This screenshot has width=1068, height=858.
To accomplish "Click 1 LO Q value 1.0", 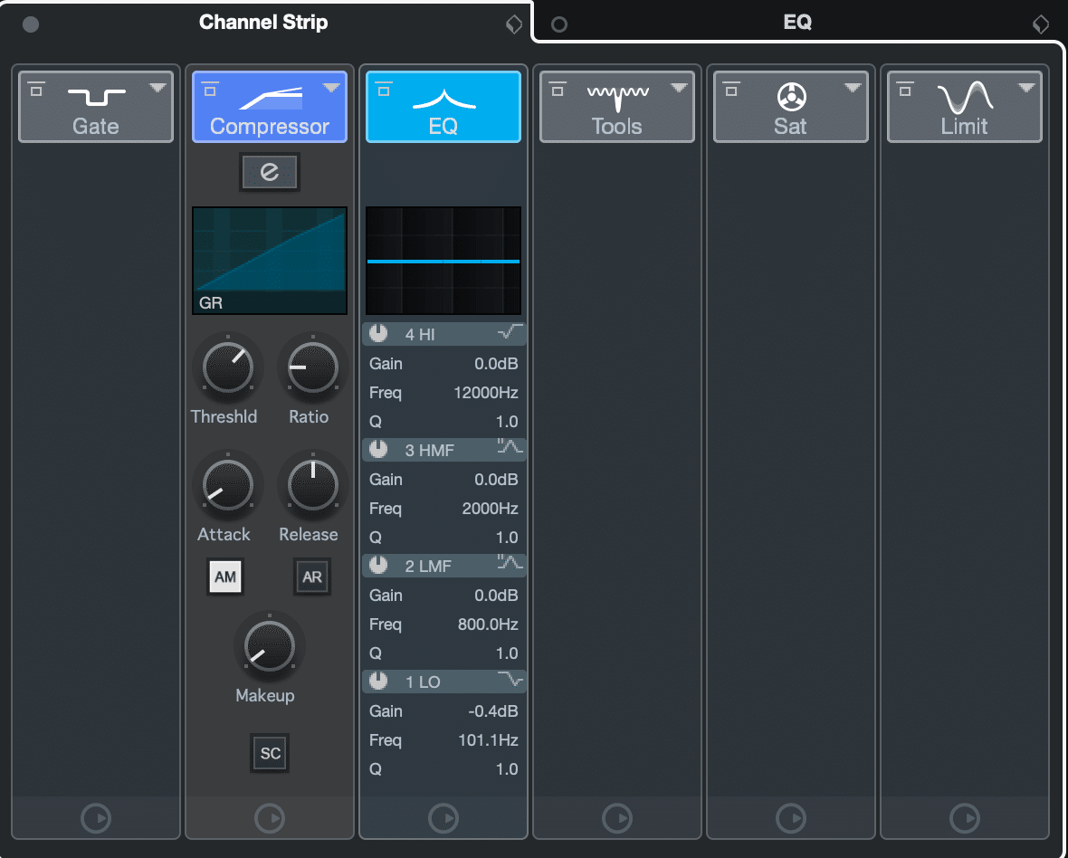I will pos(507,768).
